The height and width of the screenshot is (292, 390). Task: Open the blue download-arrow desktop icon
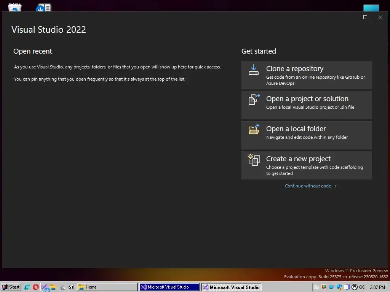44,8
